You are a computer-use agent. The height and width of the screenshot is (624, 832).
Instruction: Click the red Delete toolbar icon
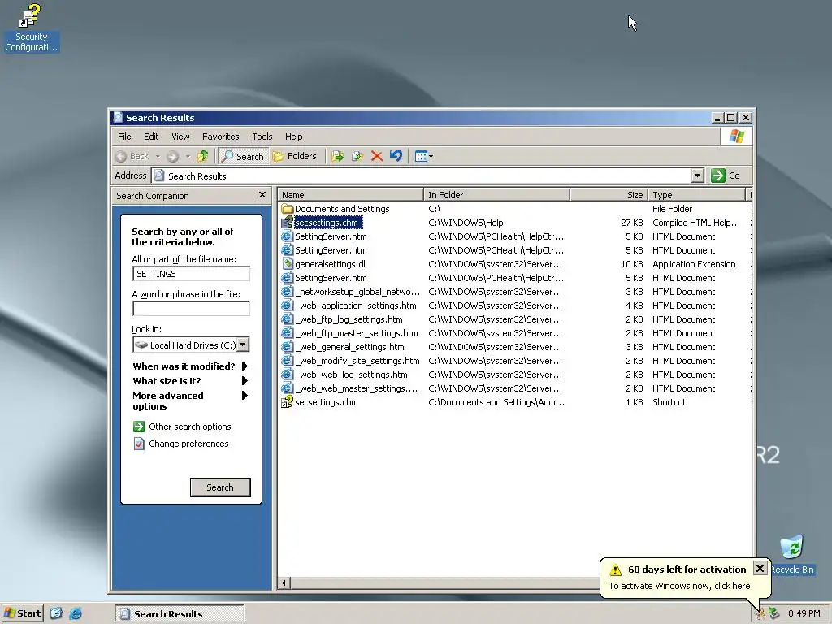(377, 156)
